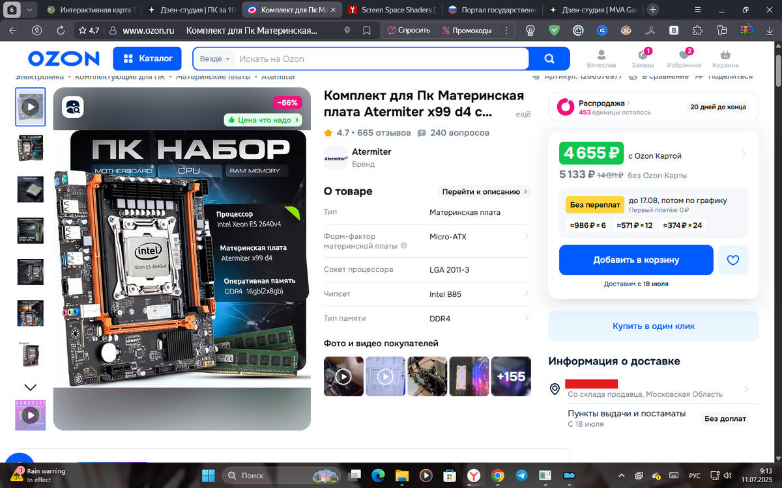
Task: Add product to favorites with heart icon
Action: tap(733, 260)
